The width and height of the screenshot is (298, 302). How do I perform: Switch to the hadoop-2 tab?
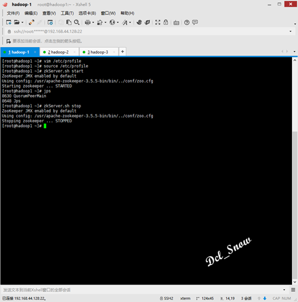pos(59,52)
